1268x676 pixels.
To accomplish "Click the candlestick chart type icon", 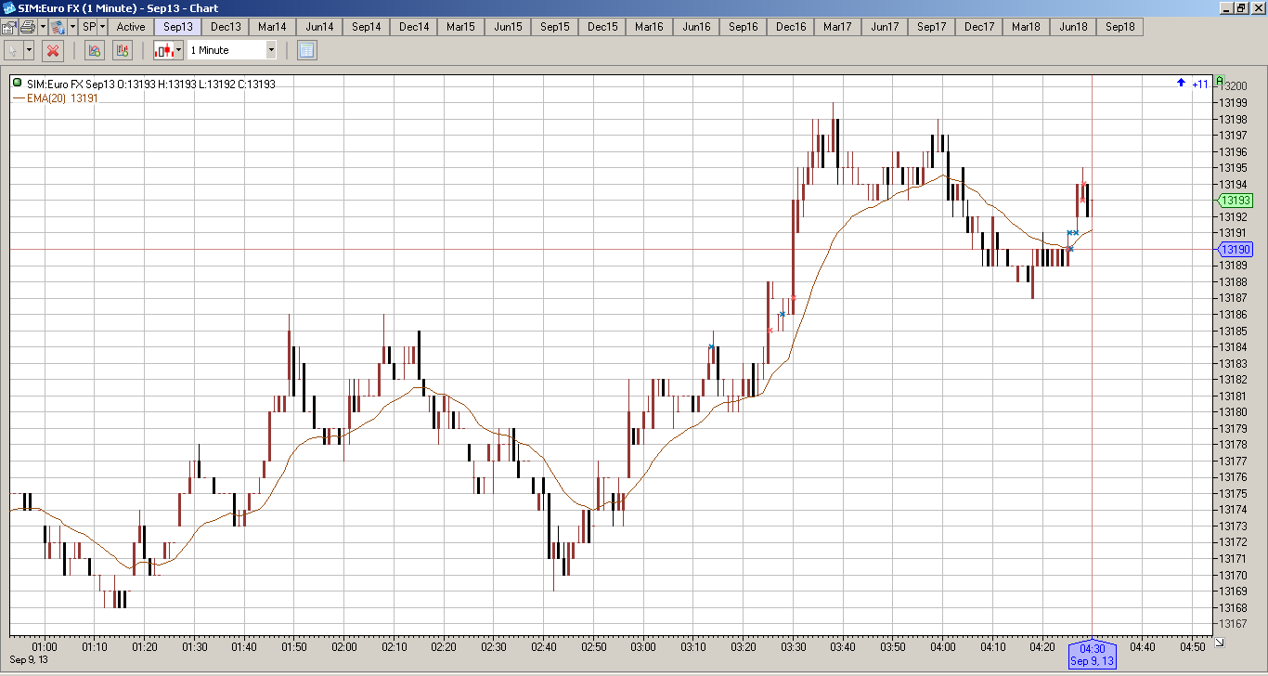I will click(163, 50).
